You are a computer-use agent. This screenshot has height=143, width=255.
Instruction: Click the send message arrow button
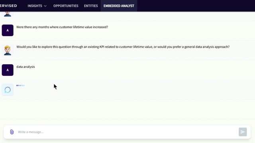coord(243,132)
